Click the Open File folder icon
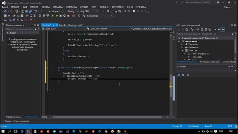 coord(23,12)
